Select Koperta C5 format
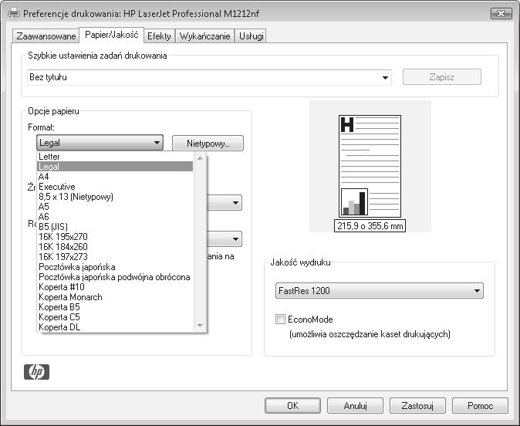This screenshot has width=520, height=426. coord(115,317)
